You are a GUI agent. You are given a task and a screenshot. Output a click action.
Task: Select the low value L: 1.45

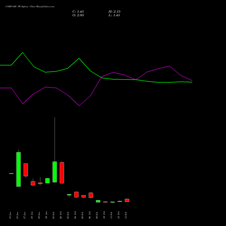114,15
